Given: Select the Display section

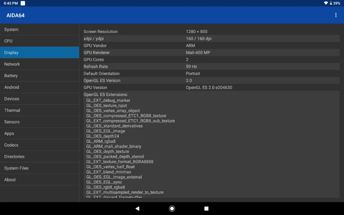Looking at the screenshot, I should [x=40, y=52].
